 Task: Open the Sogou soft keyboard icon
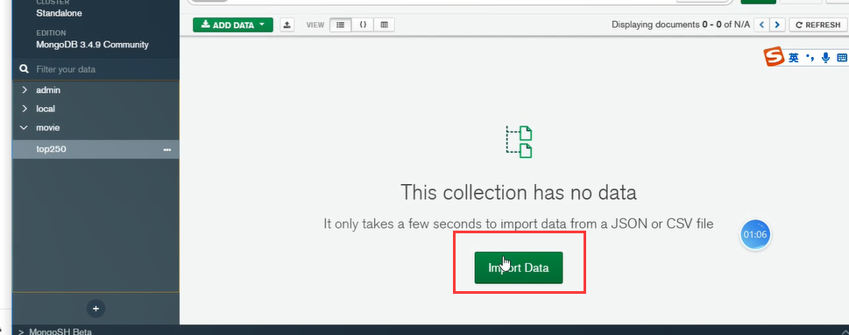point(841,58)
